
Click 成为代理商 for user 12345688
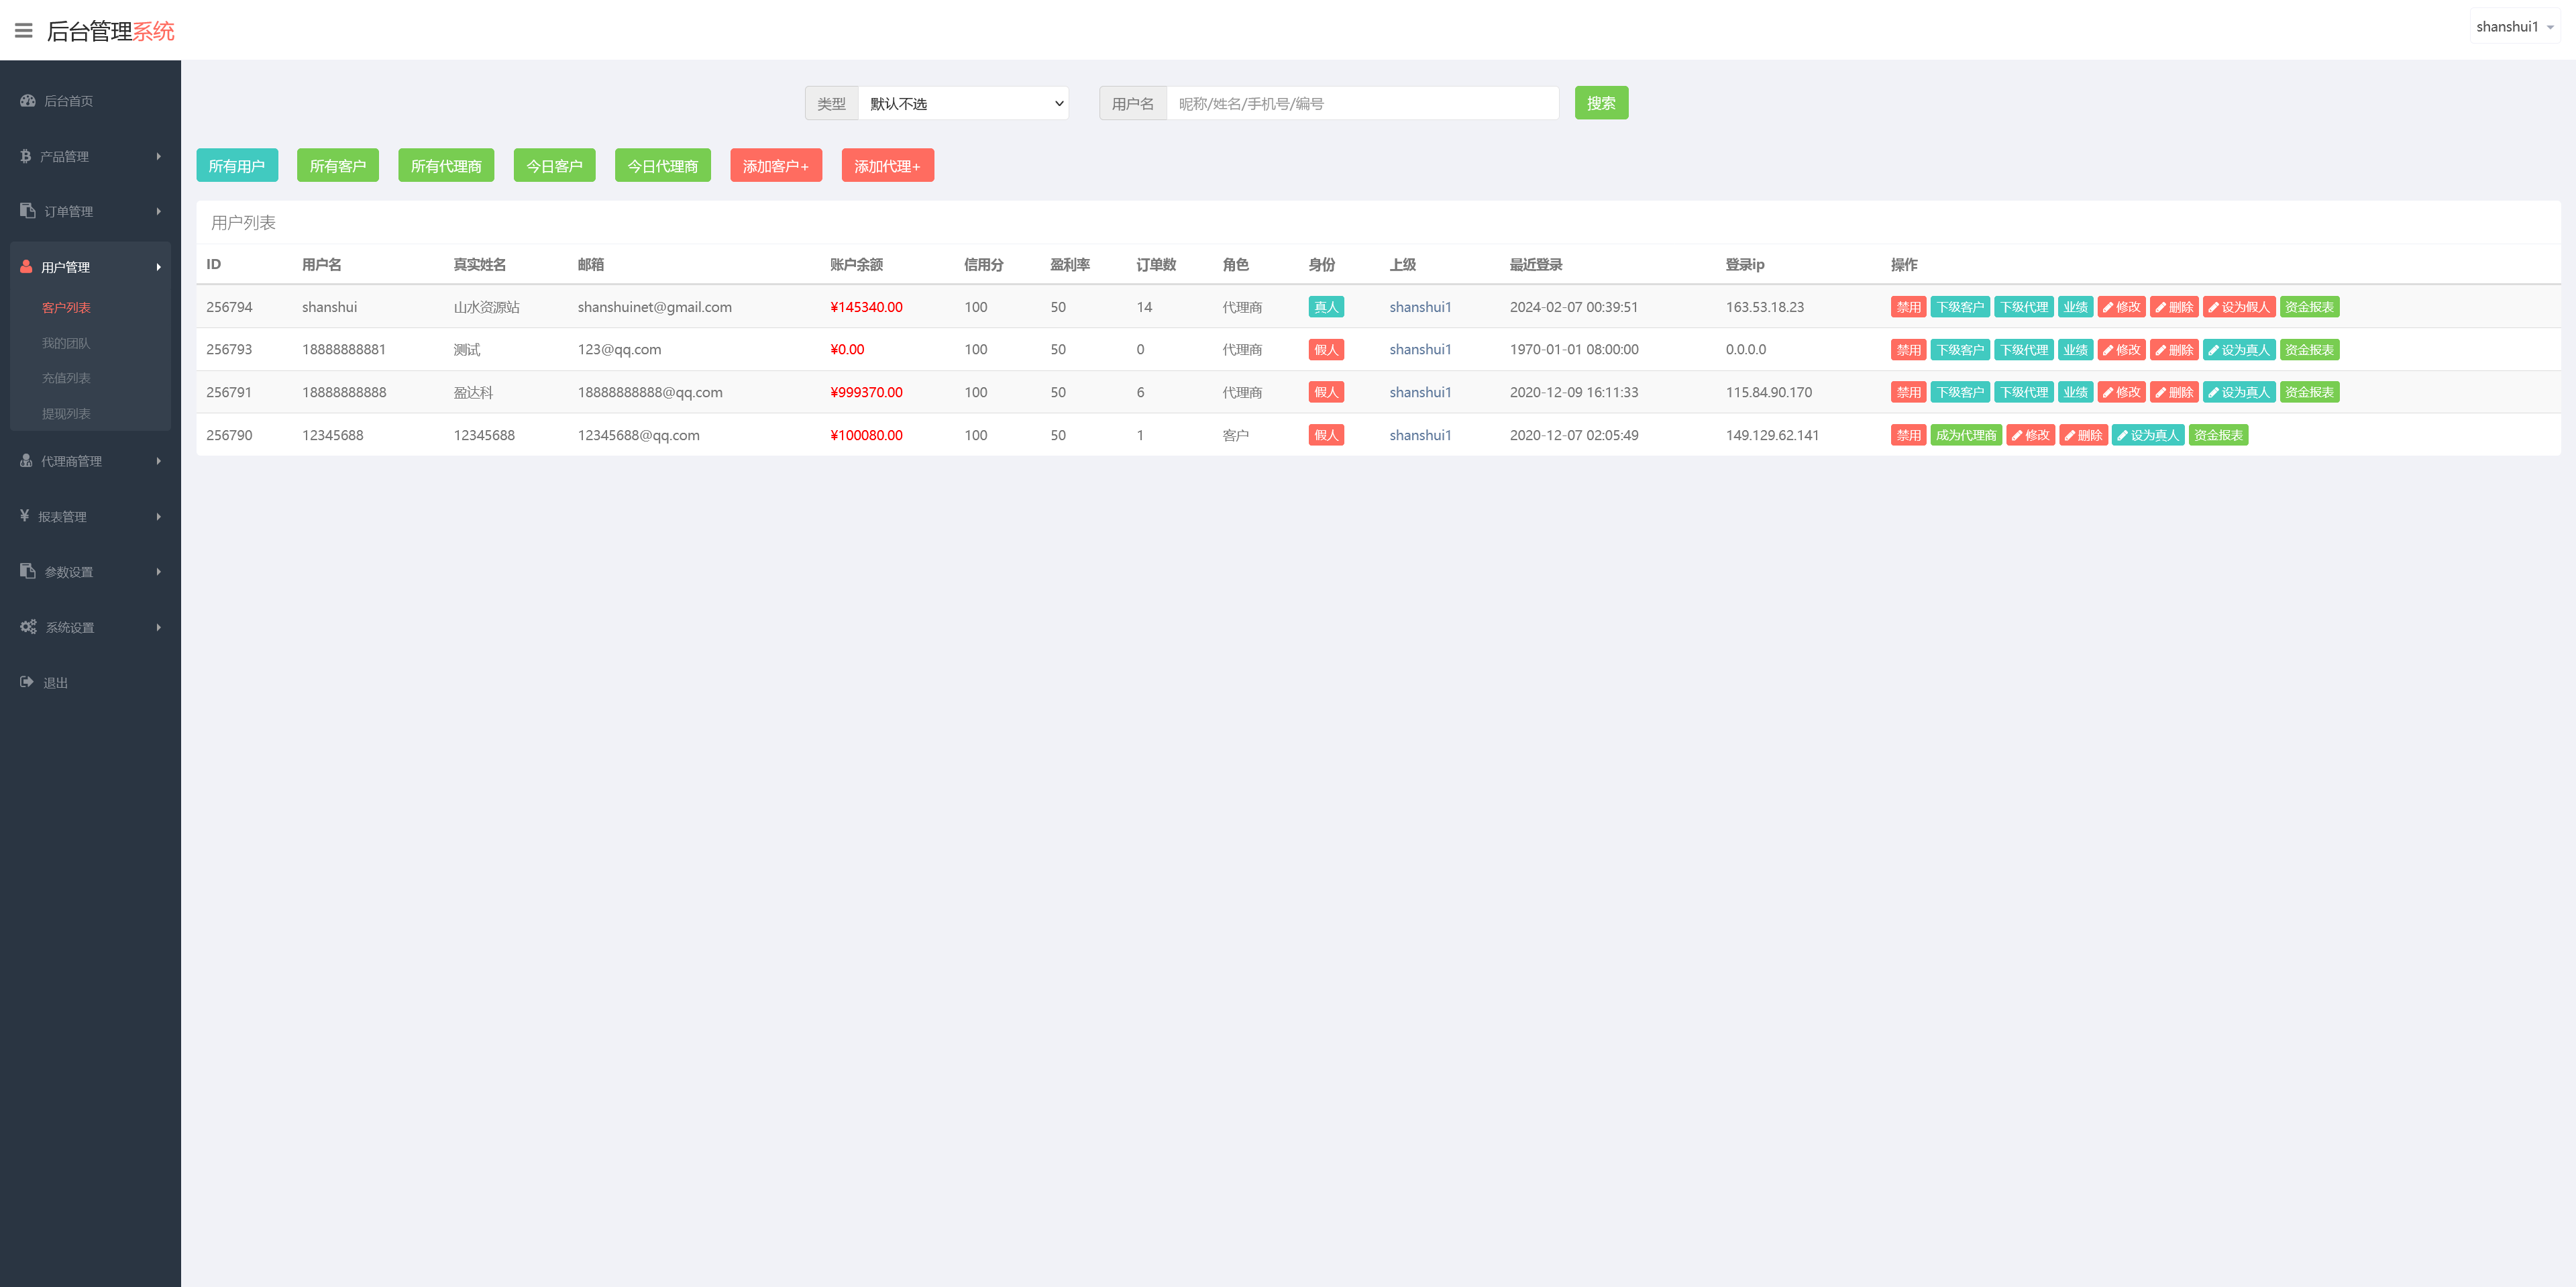(x=1965, y=435)
